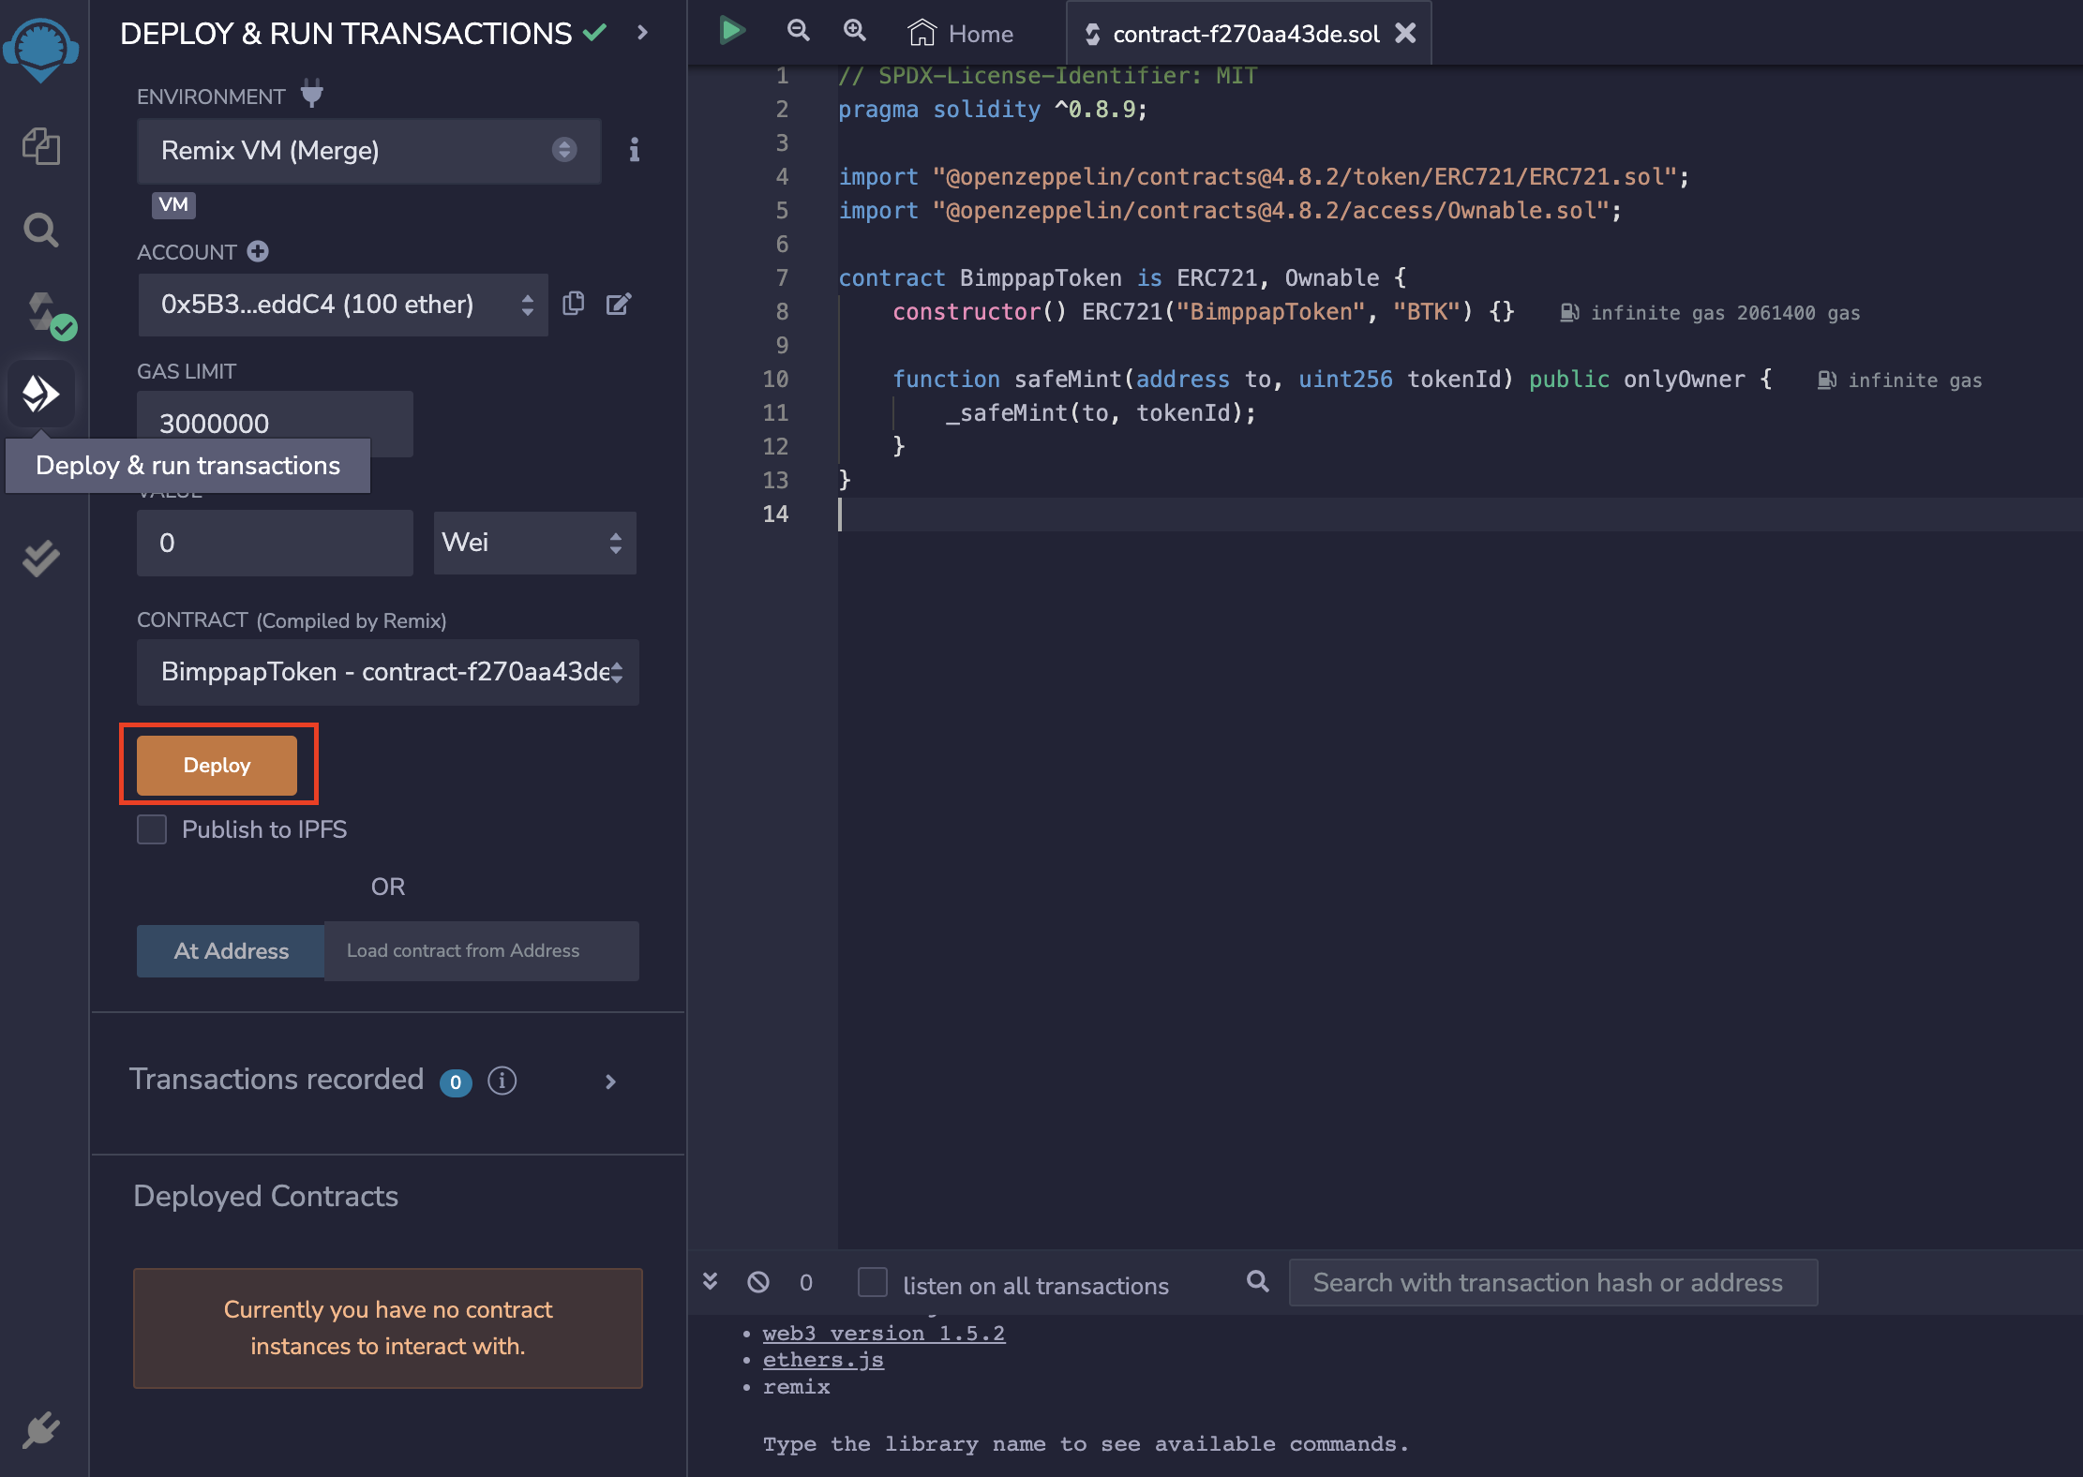Clear the terminal console
The image size is (2083, 1477).
pyautogui.click(x=758, y=1282)
